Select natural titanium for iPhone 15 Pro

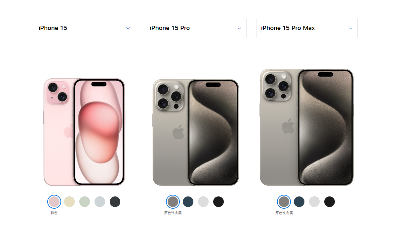coord(173,202)
